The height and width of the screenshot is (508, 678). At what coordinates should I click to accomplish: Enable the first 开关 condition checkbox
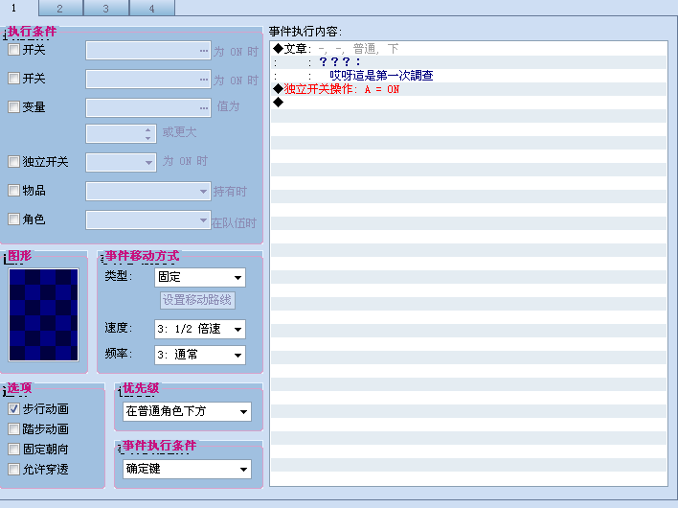[x=13, y=49]
